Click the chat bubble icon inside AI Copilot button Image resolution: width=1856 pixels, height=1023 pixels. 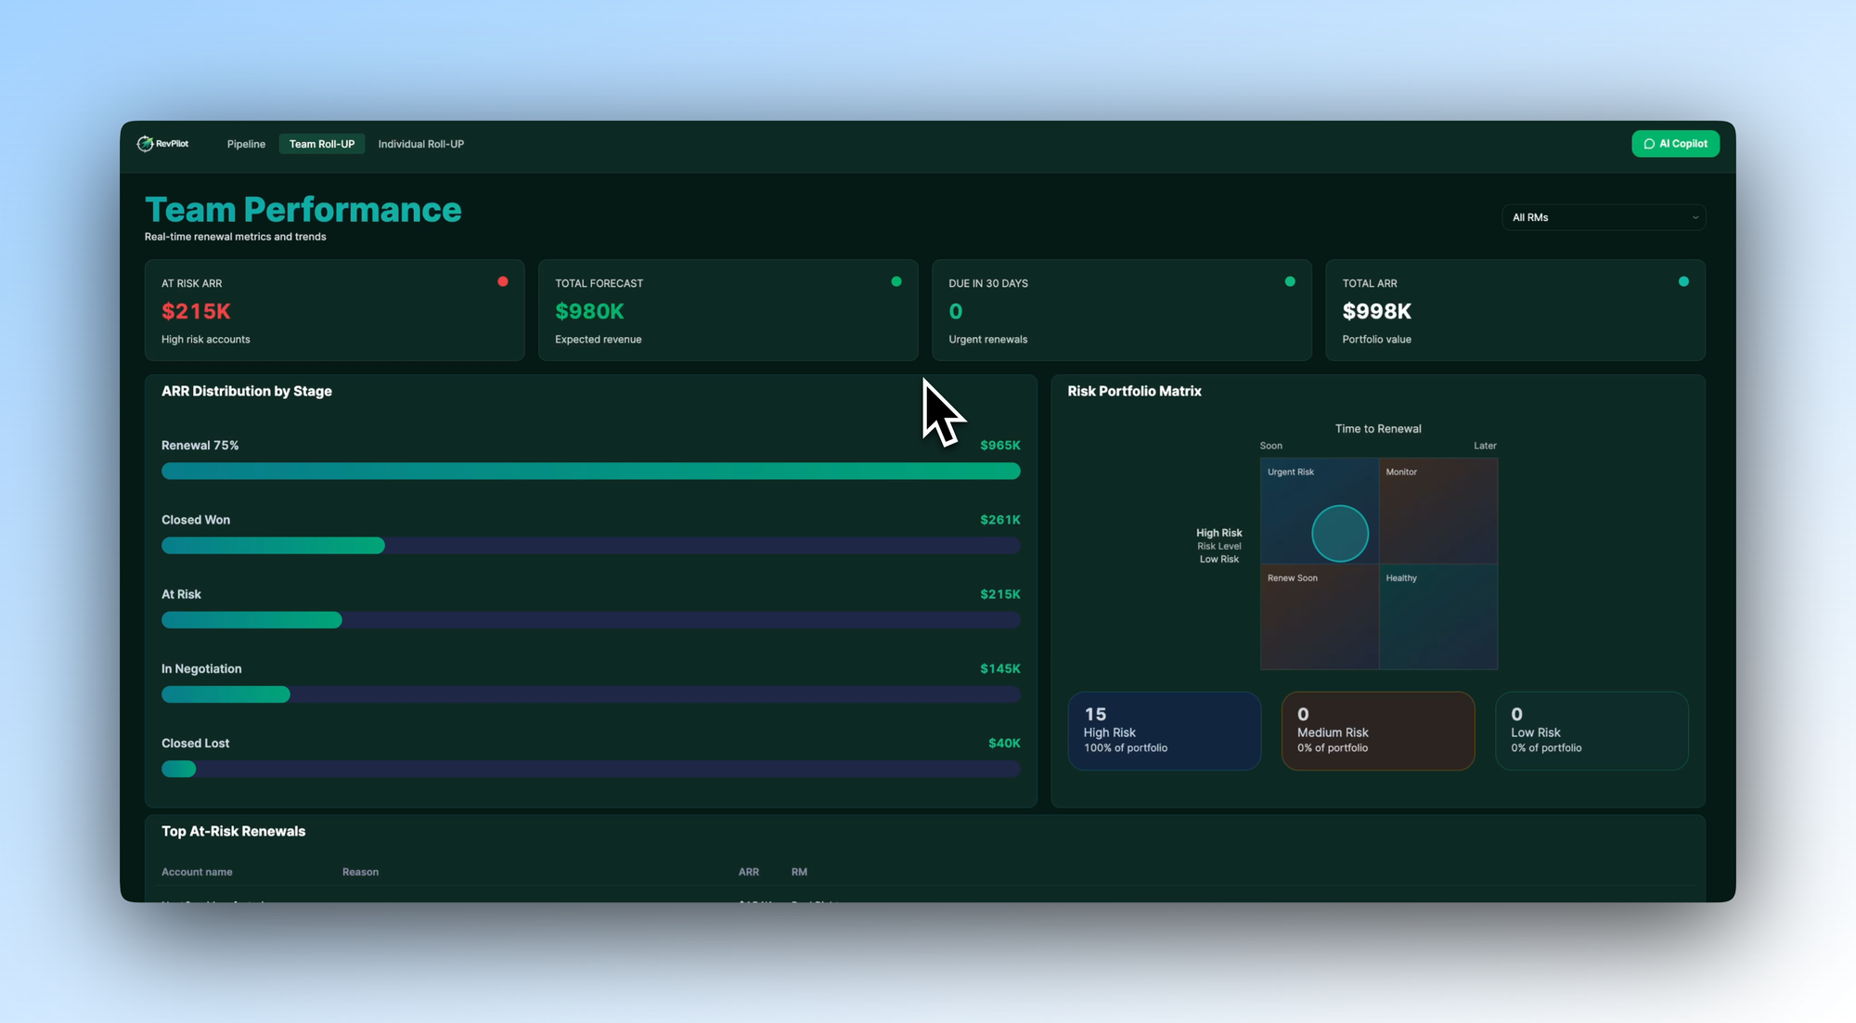1650,143
